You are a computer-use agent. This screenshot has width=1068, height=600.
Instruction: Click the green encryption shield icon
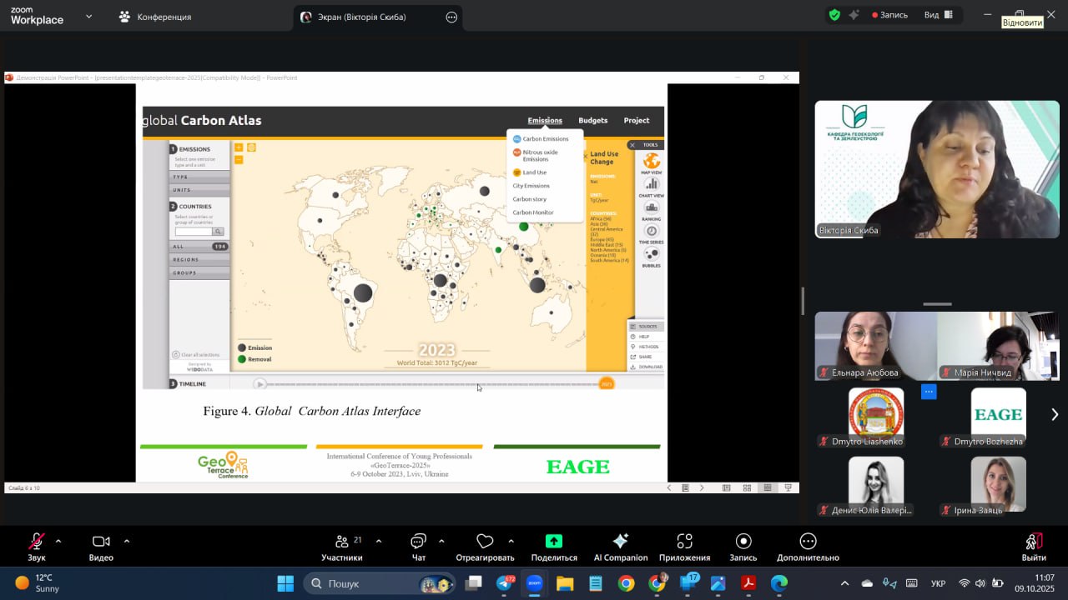pos(834,15)
